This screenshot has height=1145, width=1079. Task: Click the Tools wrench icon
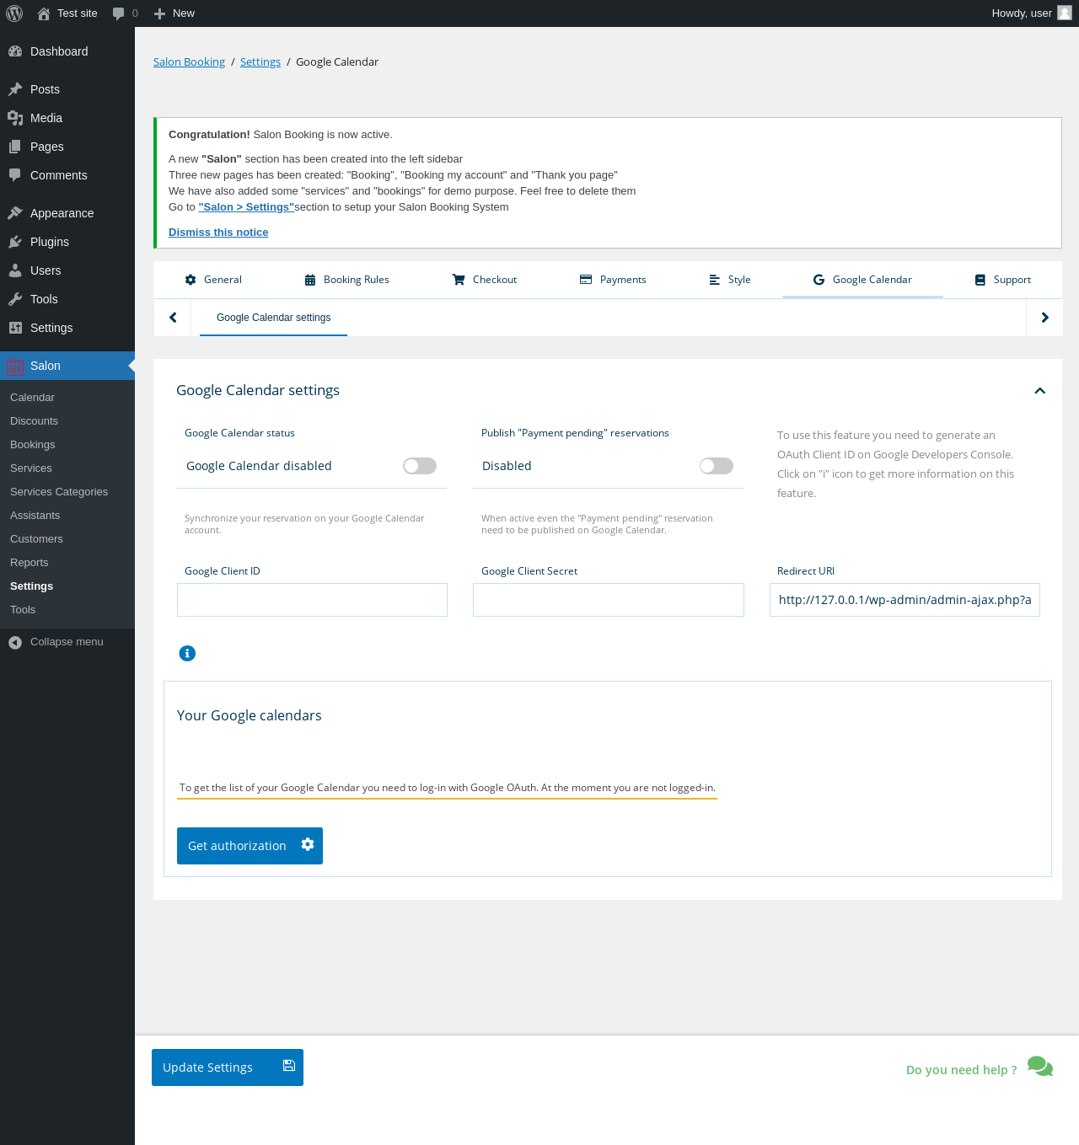click(15, 299)
